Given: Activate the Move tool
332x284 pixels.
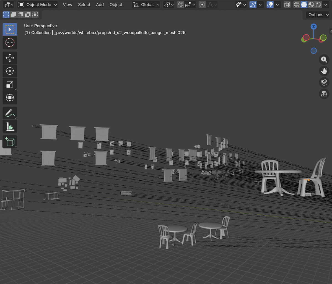Looking at the screenshot, I should pos(10,58).
